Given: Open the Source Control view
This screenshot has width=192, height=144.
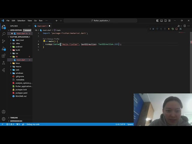Looking at the screenshot, I should pos(4,41).
